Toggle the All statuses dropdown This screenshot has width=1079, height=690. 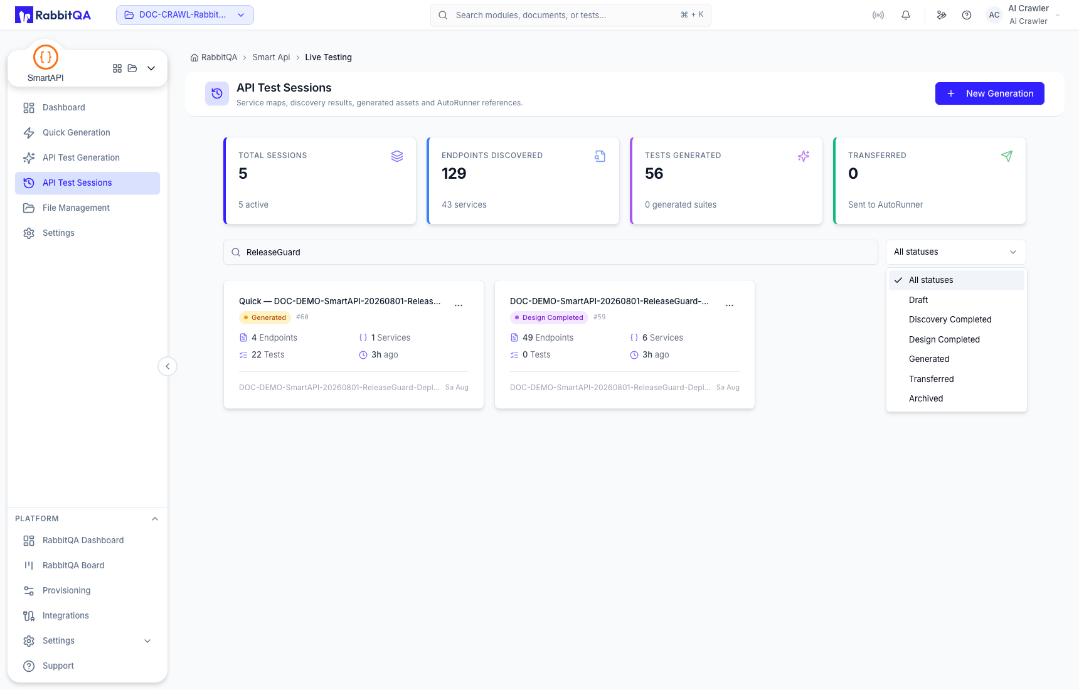click(956, 252)
